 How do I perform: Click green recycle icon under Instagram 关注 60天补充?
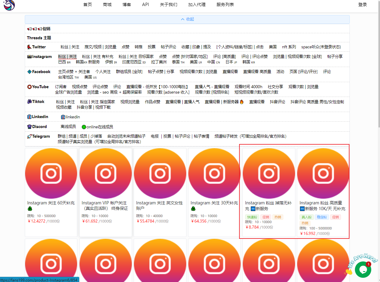30,209
